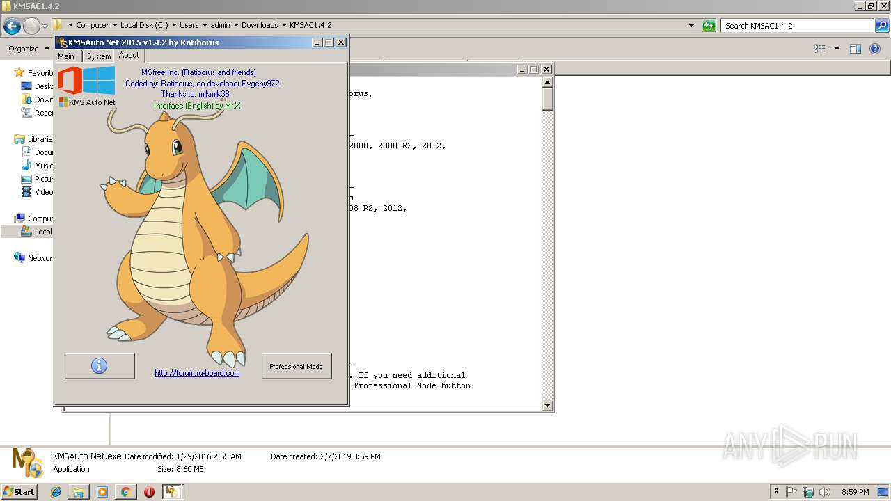Viewport: 891px width, 501px height.
Task: Navigate to Downloads in the breadcrumb
Action: (x=260, y=25)
